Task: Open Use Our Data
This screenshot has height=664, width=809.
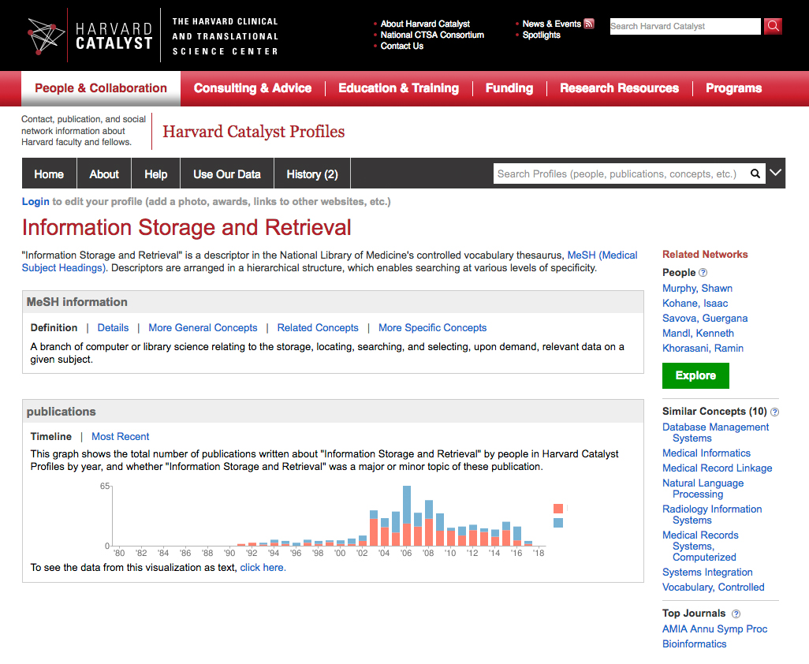Action: 227,173
